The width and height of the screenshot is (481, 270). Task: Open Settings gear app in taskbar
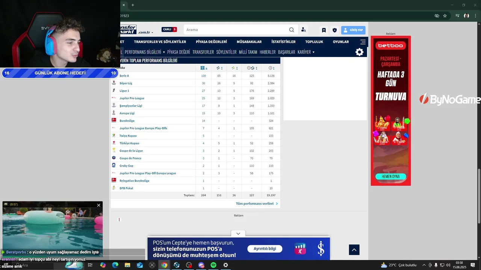coord(225,265)
